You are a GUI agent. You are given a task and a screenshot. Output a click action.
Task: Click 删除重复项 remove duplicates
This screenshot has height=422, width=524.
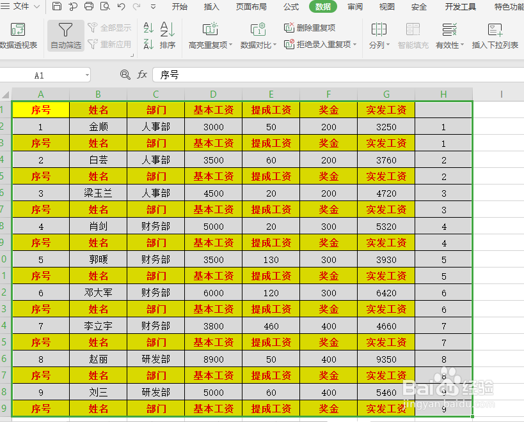[x=310, y=27]
